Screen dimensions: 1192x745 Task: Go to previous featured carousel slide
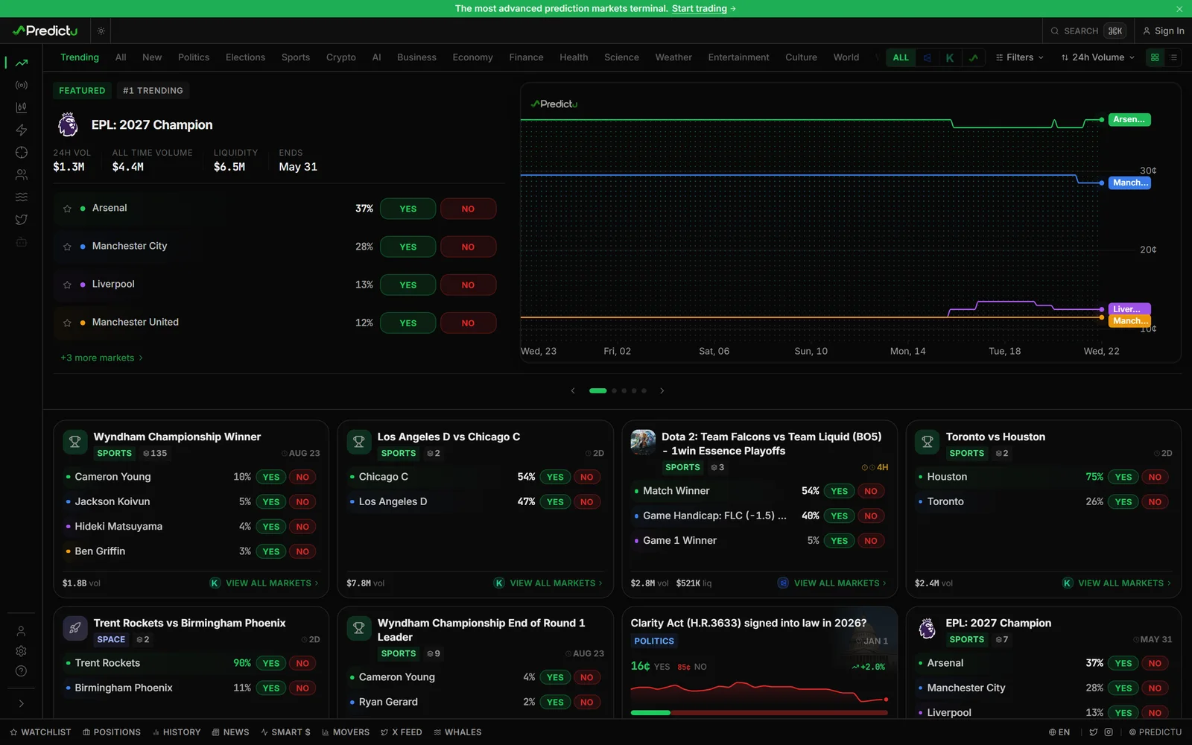[x=573, y=390]
